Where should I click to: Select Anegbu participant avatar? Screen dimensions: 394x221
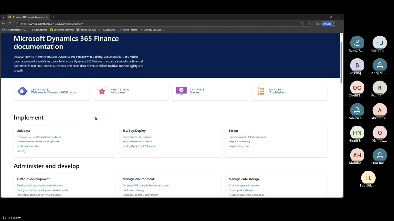click(380, 65)
